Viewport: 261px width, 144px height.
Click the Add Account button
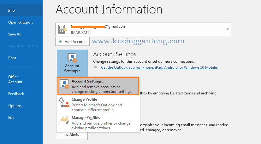point(72,41)
